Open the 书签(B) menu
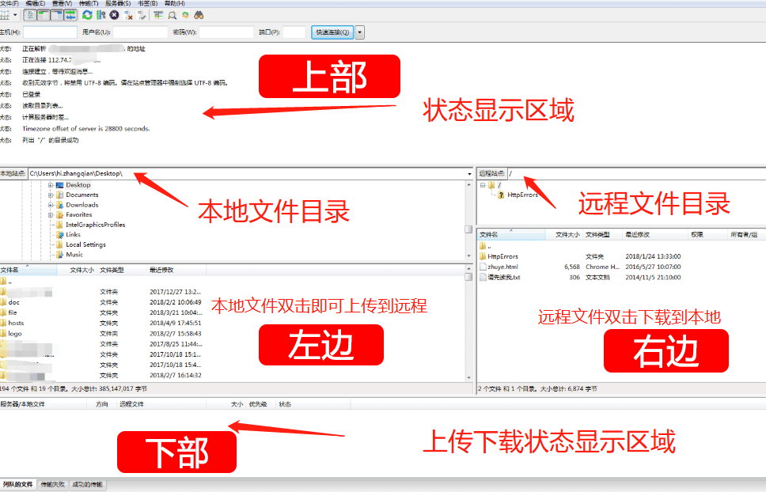The height and width of the screenshot is (492, 766). pyautogui.click(x=147, y=3)
